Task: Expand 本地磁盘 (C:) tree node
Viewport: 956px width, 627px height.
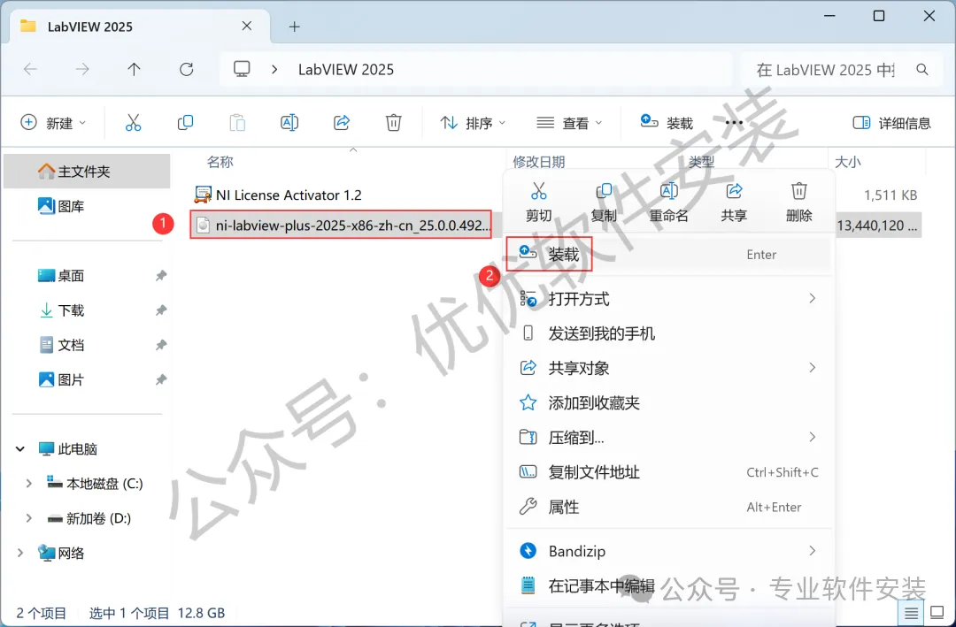Action: [28, 483]
